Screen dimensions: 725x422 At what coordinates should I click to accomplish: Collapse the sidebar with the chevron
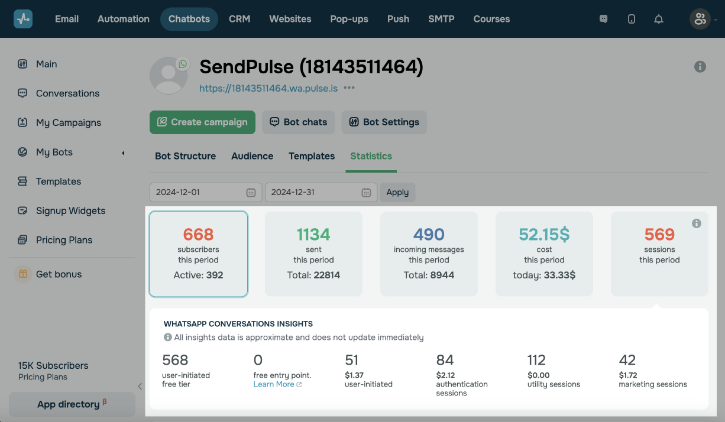point(140,387)
